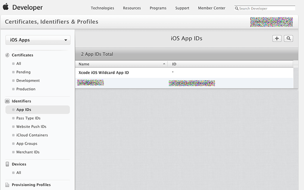Open Member Center in top navigation
Screen dimensions: 304x190
coord(212,8)
